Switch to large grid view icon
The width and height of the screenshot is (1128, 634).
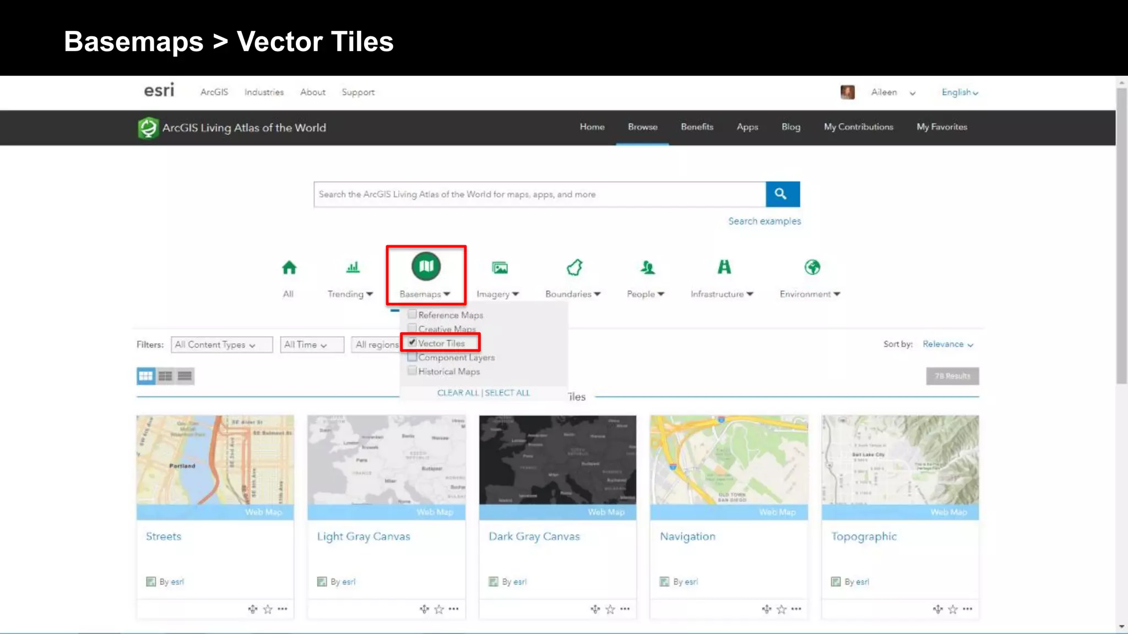pyautogui.click(x=145, y=376)
